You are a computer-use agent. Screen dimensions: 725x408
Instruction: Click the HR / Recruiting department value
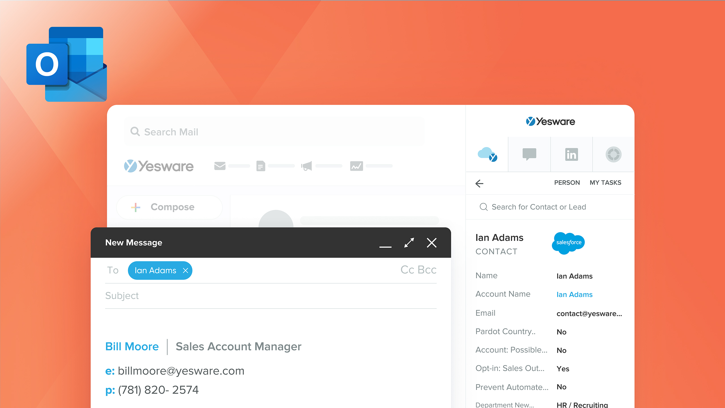click(582, 405)
